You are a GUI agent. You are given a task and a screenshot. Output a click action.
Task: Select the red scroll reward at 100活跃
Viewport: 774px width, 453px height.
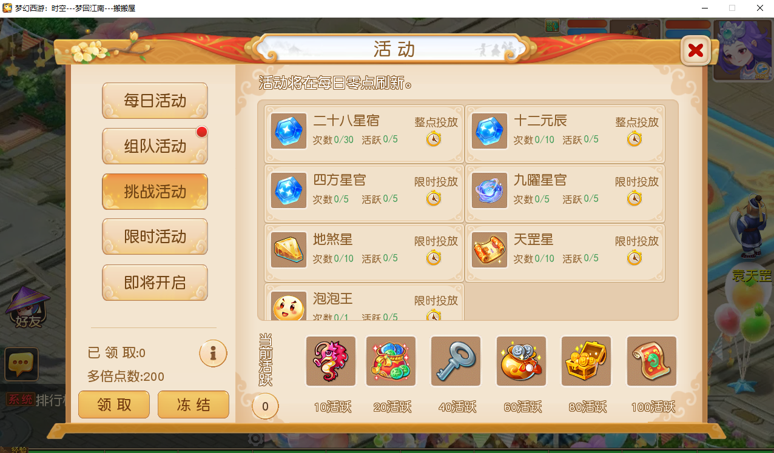[x=651, y=361]
